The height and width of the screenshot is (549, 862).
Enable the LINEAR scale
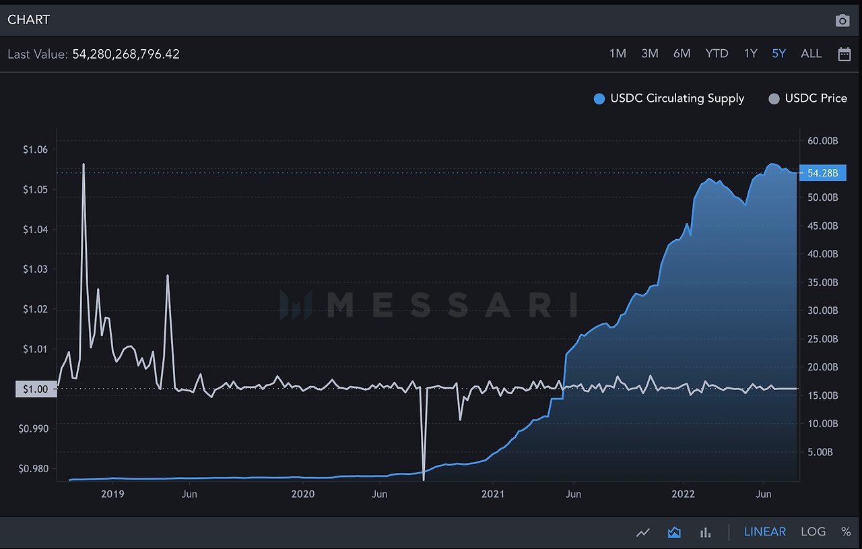tap(765, 532)
